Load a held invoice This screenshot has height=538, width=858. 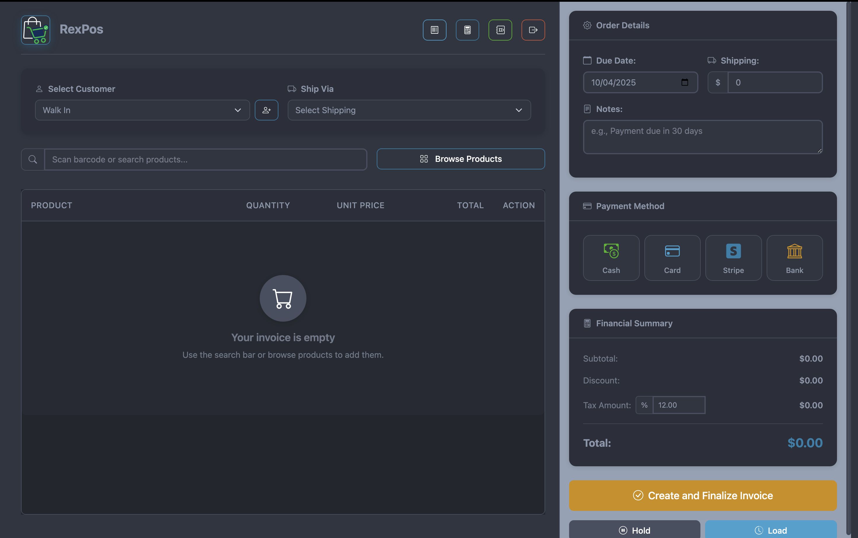771,530
